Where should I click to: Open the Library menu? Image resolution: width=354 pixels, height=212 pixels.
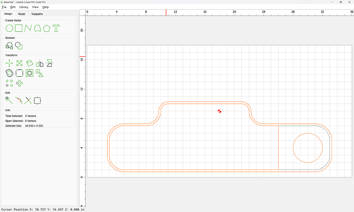point(24,7)
